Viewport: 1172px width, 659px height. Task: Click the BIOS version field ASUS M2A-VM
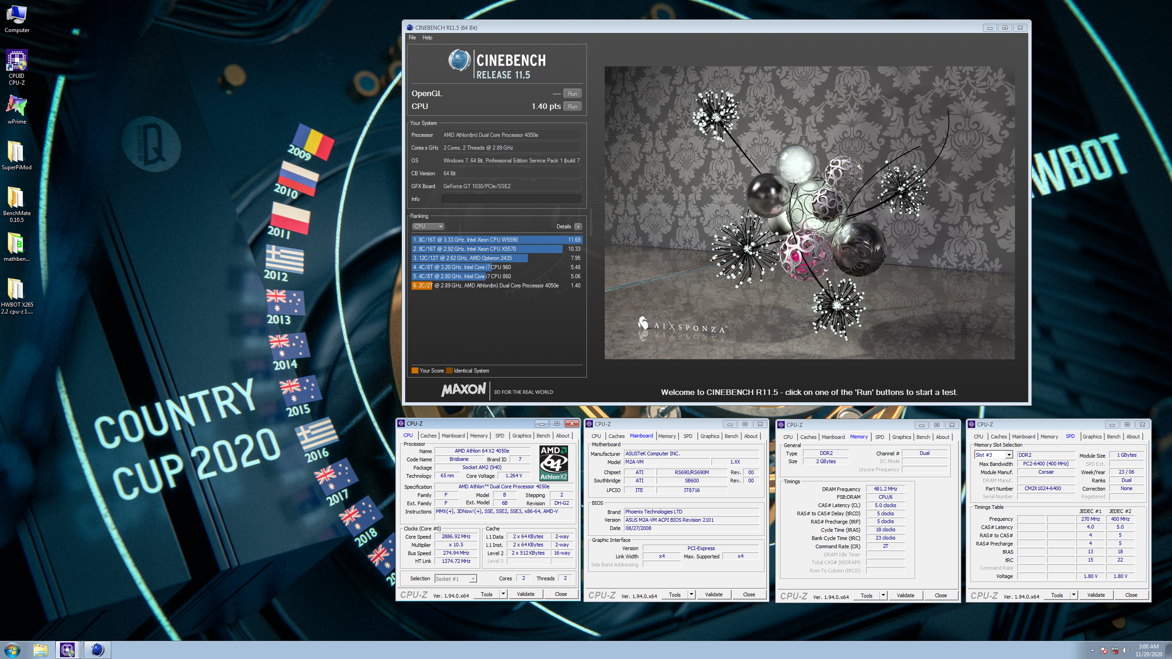pos(691,520)
